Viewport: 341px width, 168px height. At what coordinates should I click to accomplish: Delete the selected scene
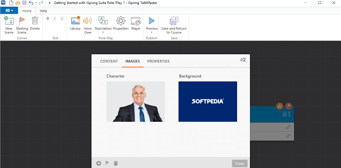tap(35, 23)
